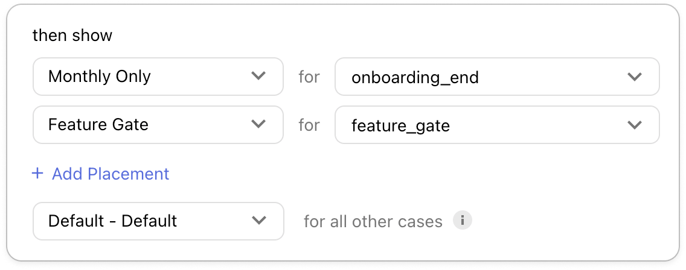Select the Monthly Only text label
Screen dimensions: 686x270
coord(100,77)
